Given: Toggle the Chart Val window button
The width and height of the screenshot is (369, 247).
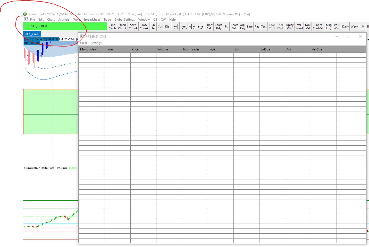Looking at the screenshot, I should pyautogui.click(x=234, y=27).
